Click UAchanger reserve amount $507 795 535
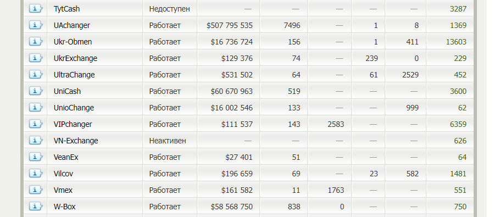This screenshot has width=500, height=217. click(x=230, y=25)
